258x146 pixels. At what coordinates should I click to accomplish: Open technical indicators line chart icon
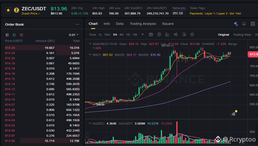click(167, 34)
